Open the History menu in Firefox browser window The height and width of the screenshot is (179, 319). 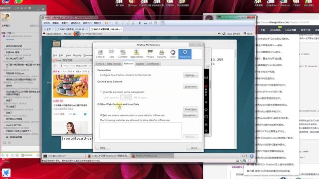77,55
